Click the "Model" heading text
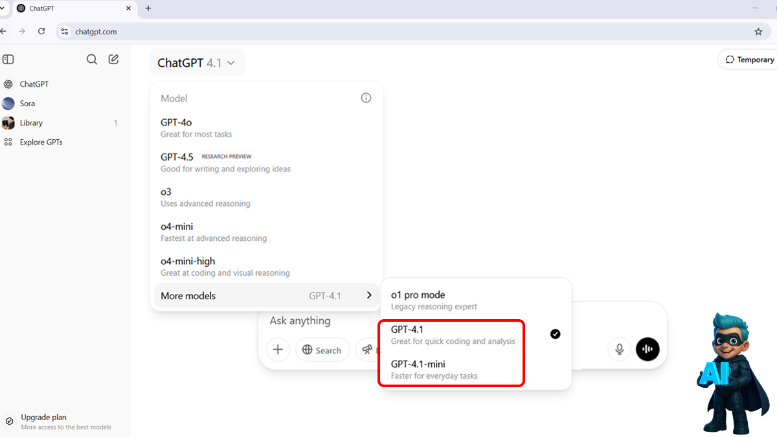 coord(174,98)
